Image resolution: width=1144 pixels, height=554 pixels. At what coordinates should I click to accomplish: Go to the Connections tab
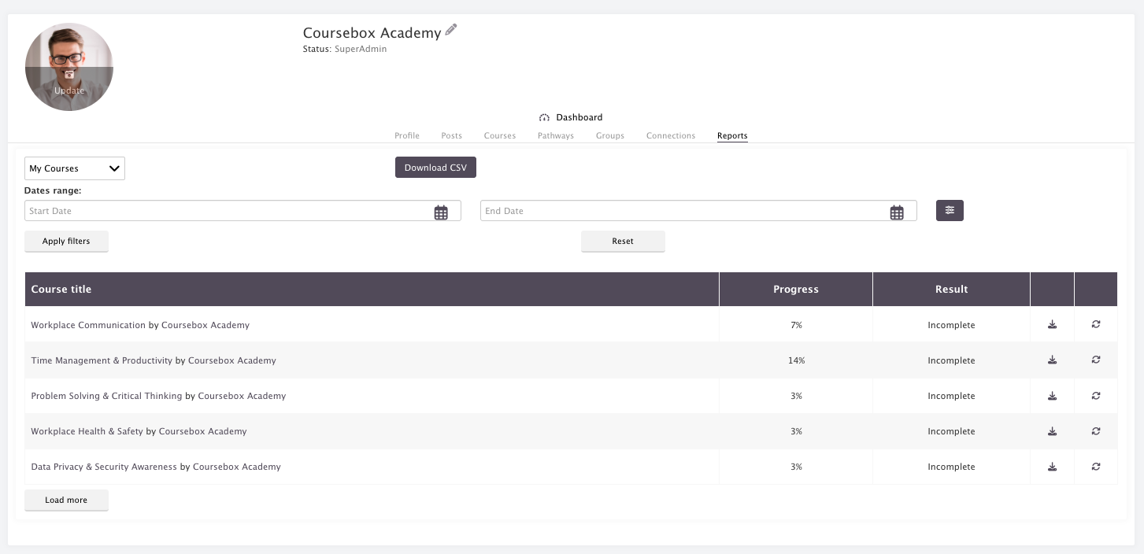tap(671, 135)
